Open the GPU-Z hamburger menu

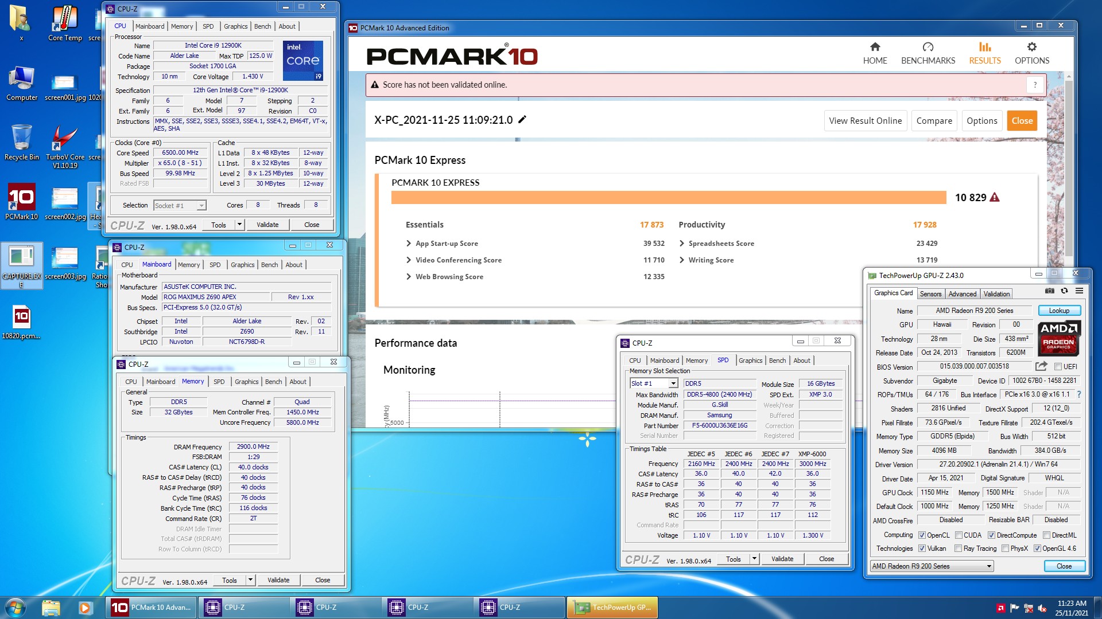tap(1079, 291)
